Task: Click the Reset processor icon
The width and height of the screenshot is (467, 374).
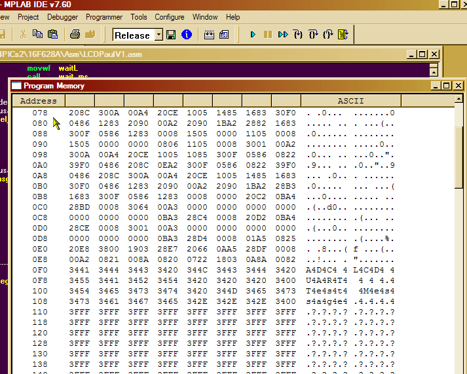Action: pos(343,35)
